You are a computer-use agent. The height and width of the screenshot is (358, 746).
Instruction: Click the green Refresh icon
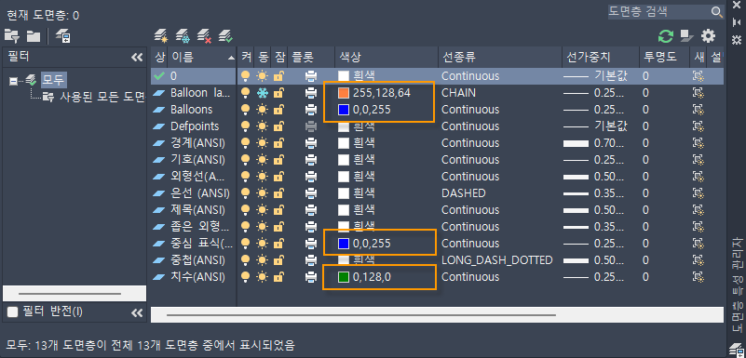coord(666,36)
